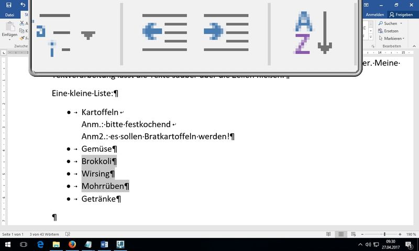Open ribbon display options in title bar
Screen dimensions: 419x251
366,5
